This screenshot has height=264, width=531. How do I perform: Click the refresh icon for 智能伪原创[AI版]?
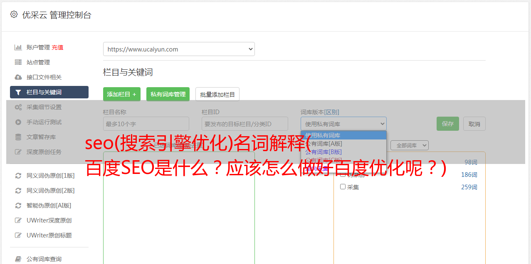coord(18,205)
